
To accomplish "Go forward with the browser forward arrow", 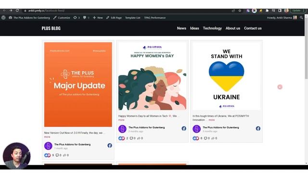I will click(11, 11).
